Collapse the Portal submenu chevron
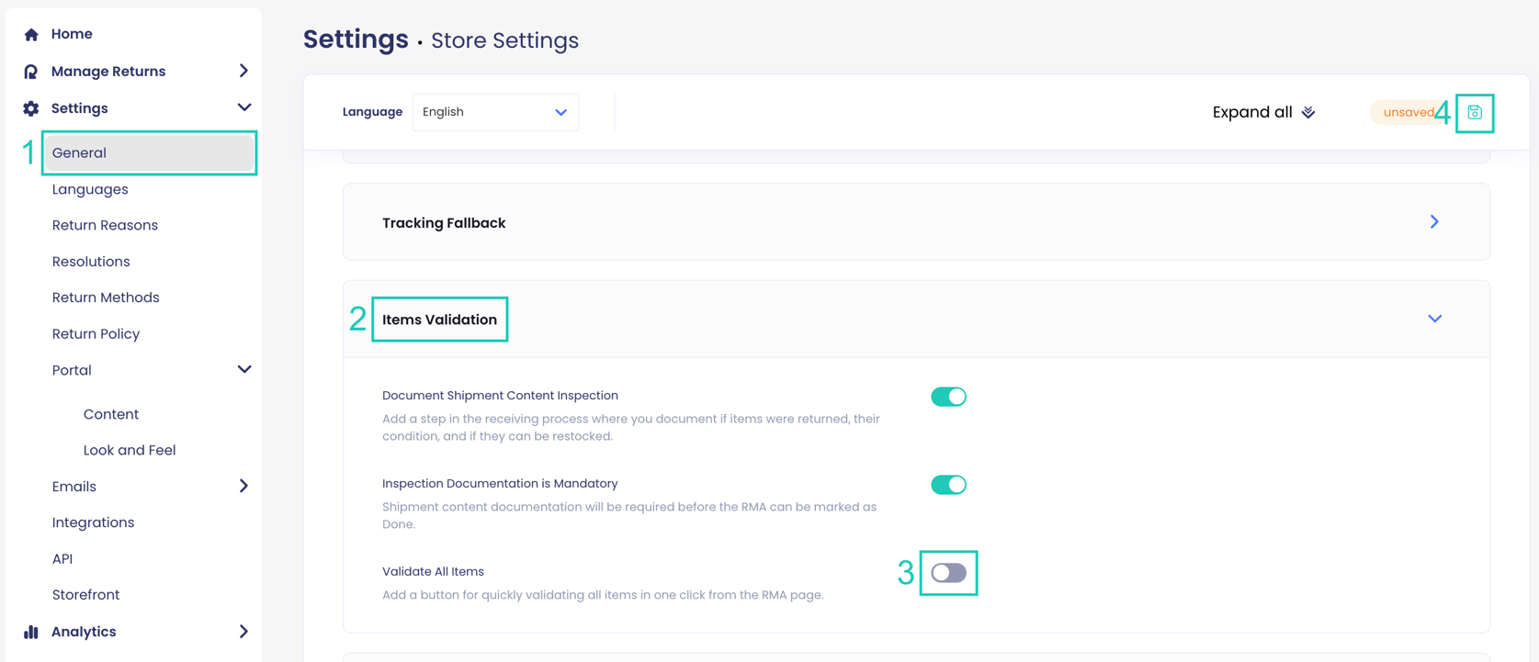The height and width of the screenshot is (662, 1539). (243, 369)
